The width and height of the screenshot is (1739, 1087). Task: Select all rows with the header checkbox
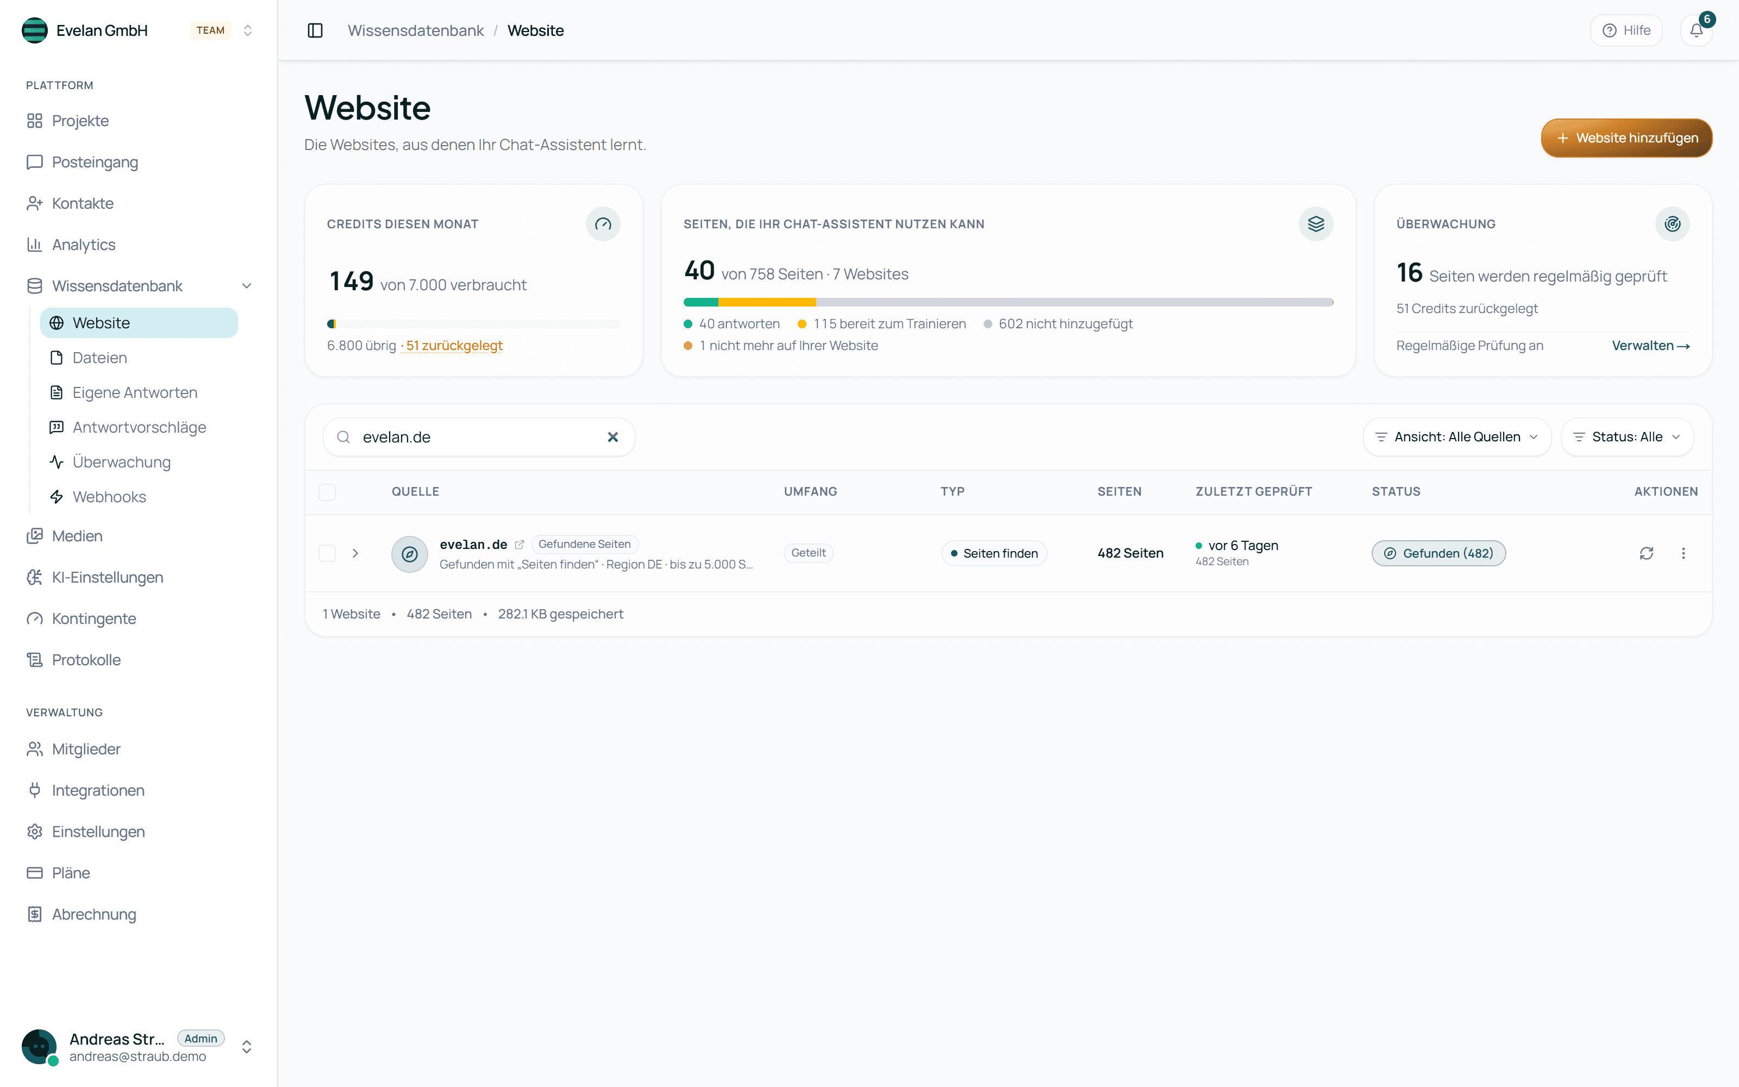(327, 492)
